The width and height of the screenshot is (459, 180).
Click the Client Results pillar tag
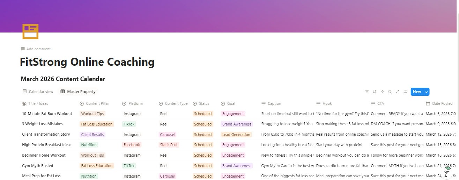(x=92, y=135)
